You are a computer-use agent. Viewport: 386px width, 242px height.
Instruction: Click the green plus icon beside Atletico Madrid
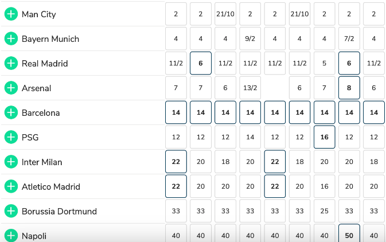coord(11,187)
